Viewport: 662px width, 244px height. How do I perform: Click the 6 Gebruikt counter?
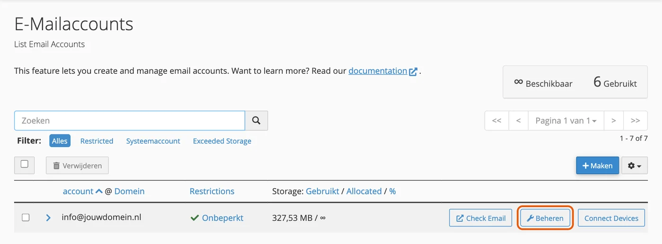(615, 82)
